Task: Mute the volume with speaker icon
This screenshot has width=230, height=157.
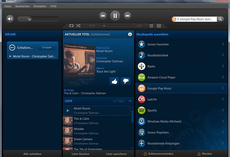Action: (10, 19)
